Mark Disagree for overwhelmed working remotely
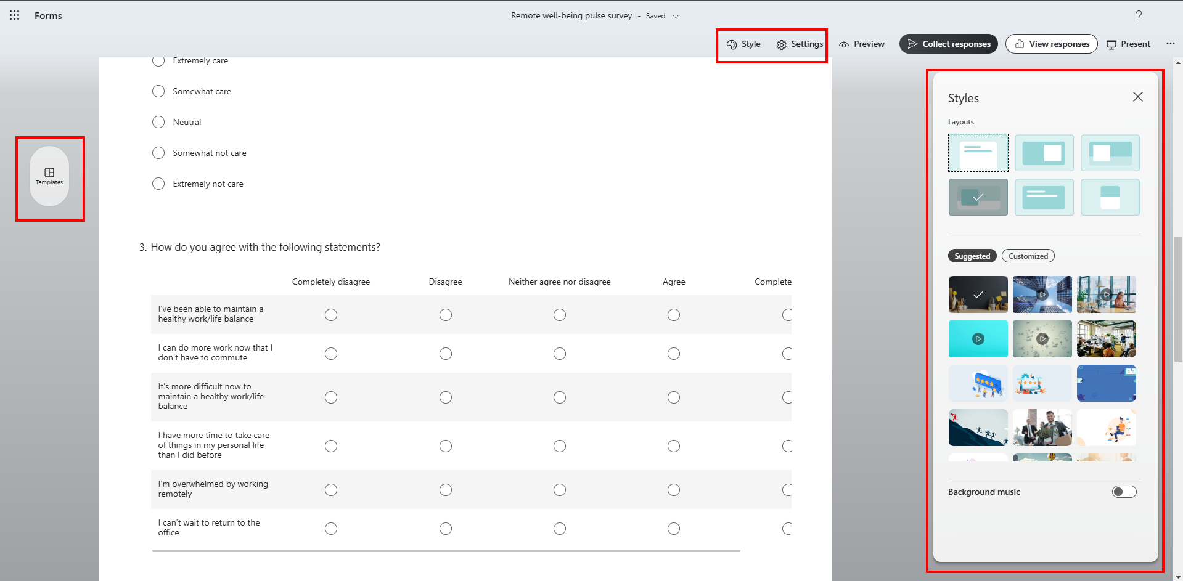This screenshot has width=1183, height=581. pos(446,490)
